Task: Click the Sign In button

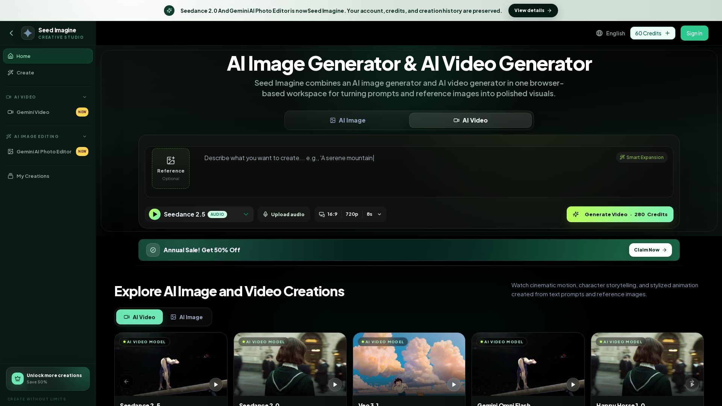Action: click(694, 33)
